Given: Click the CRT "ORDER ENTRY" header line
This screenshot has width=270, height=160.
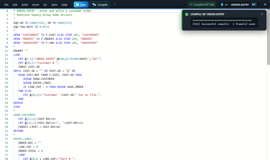Looking at the screenshot, I should pyautogui.click(x=60, y=59).
